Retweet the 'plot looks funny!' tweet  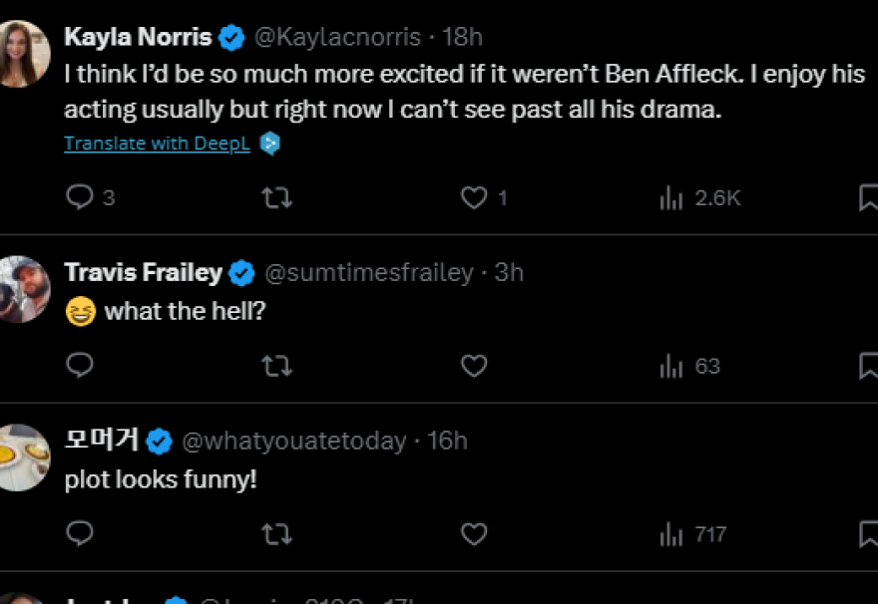click(276, 534)
